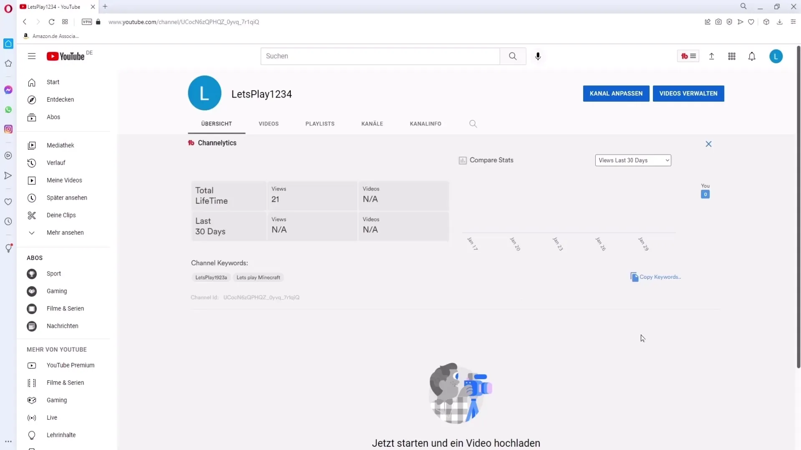Click KANAL ANPASSEN button

[616, 93]
